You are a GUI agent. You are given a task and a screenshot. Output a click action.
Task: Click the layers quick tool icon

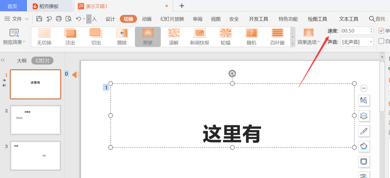tap(364, 115)
